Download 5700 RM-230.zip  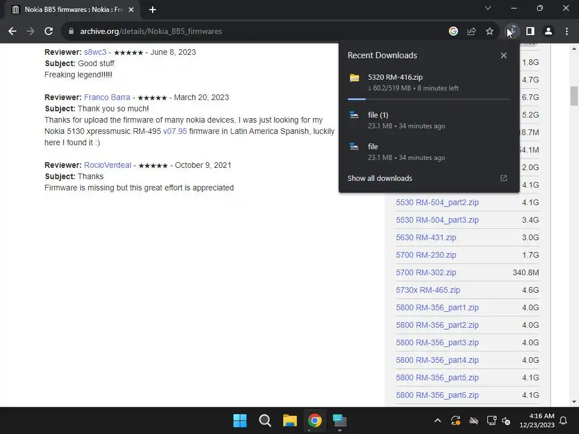point(426,255)
